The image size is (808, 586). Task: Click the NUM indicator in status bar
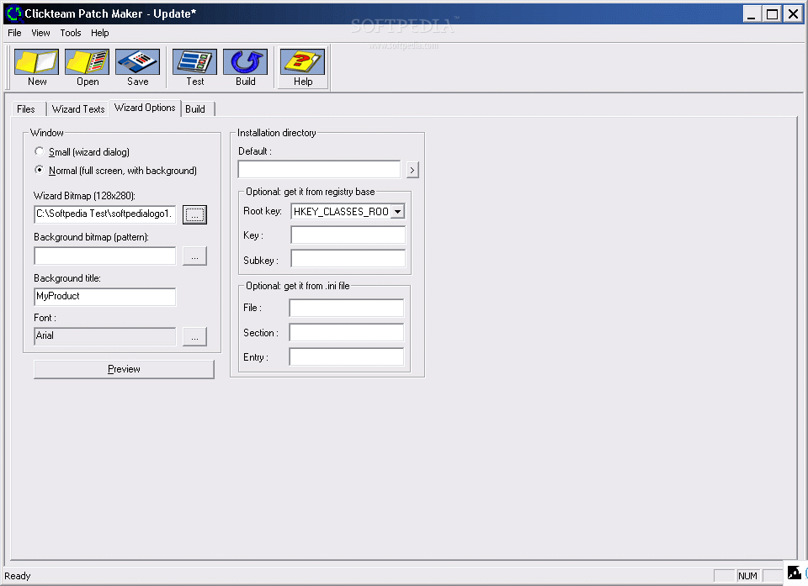pyautogui.click(x=747, y=576)
